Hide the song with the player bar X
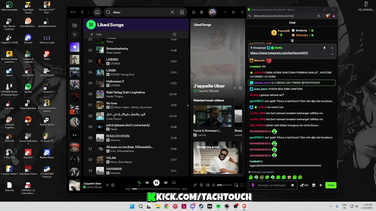The height and width of the screenshot is (211, 376). pyautogui.click(x=107, y=185)
